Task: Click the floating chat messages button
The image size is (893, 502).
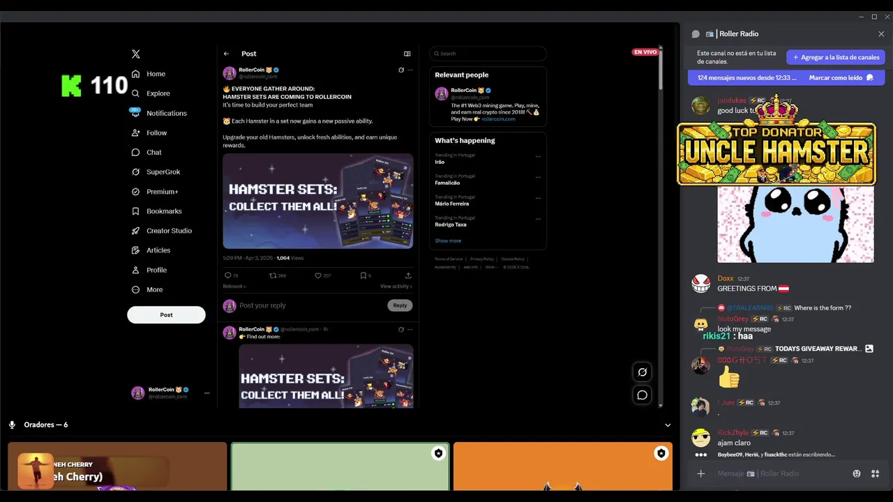Action: click(x=643, y=395)
